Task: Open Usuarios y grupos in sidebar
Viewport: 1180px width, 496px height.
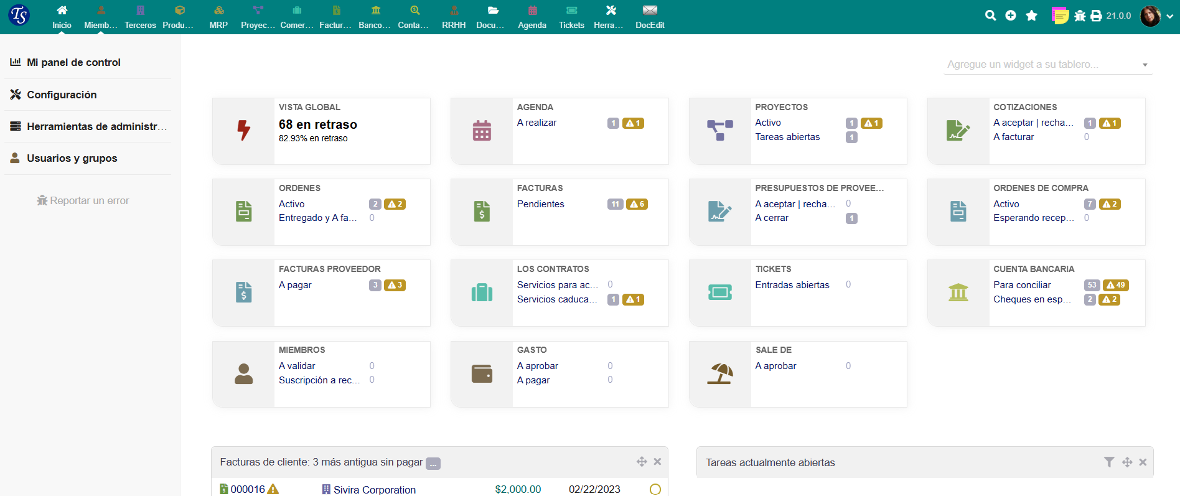Action: (x=72, y=158)
